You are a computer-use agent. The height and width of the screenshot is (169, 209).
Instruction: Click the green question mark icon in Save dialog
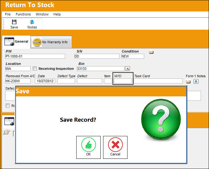[161, 119]
